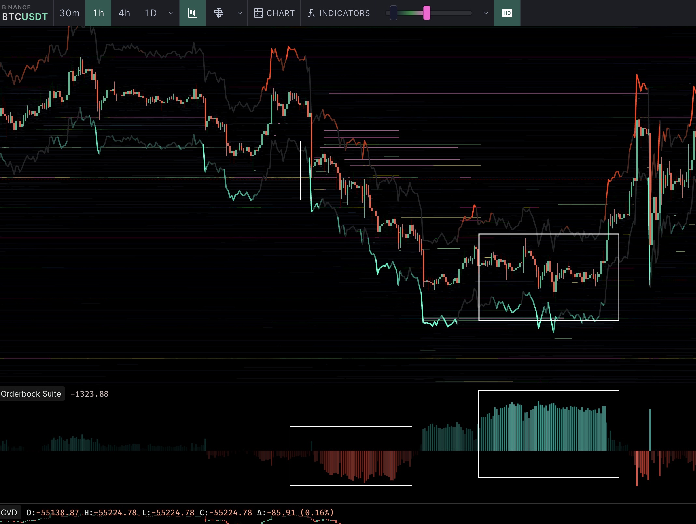Click the chart layout icon beside CHART
The width and height of the screenshot is (696, 524).
click(x=258, y=13)
